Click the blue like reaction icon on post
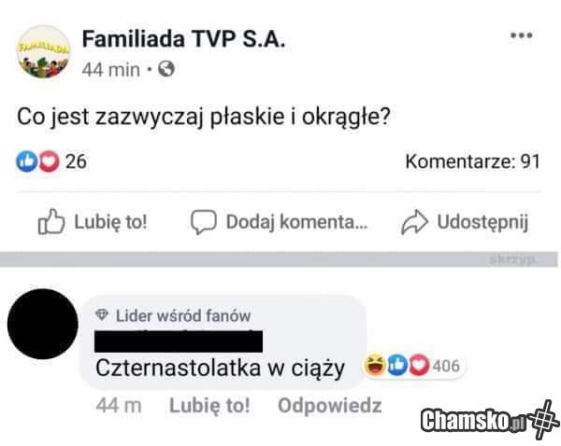 27,161
